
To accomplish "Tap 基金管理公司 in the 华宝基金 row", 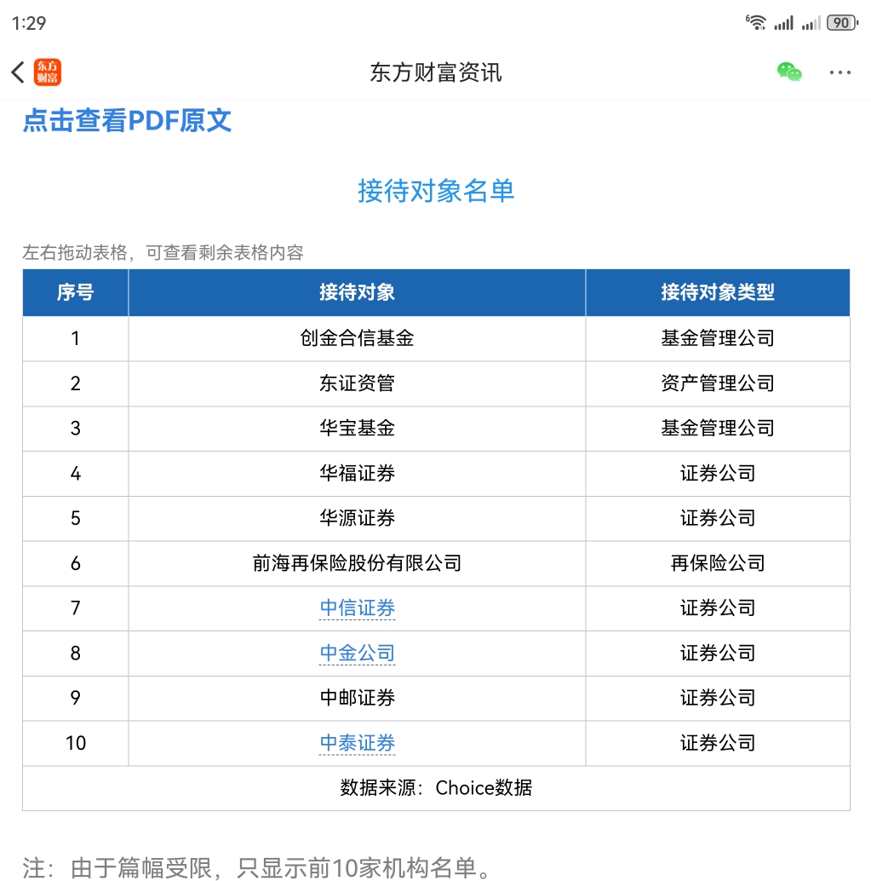I will [718, 428].
